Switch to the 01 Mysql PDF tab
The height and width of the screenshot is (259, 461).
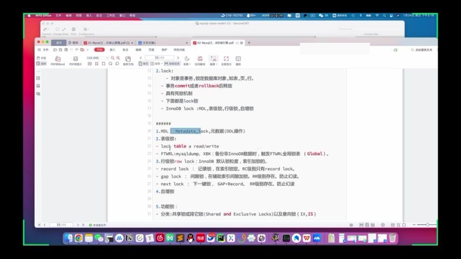coord(108,43)
